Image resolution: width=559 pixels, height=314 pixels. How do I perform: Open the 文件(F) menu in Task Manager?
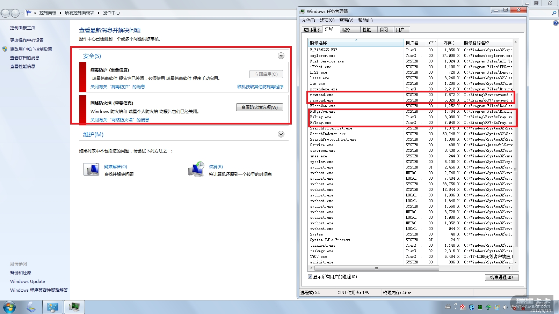click(308, 20)
